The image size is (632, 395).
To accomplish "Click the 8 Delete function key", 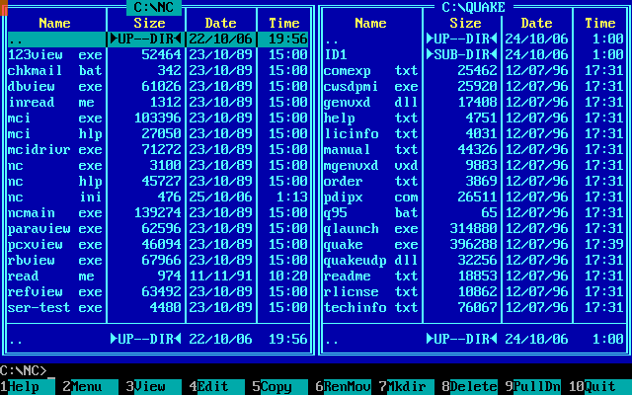I will 470,387.
